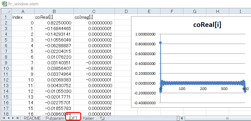
Task: Select cell with value 0.01076220
Action: click(54, 57)
